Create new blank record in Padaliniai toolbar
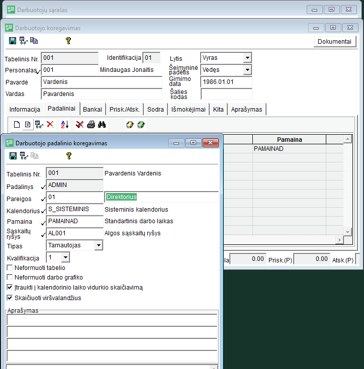The height and width of the screenshot is (369, 364). coord(17,125)
